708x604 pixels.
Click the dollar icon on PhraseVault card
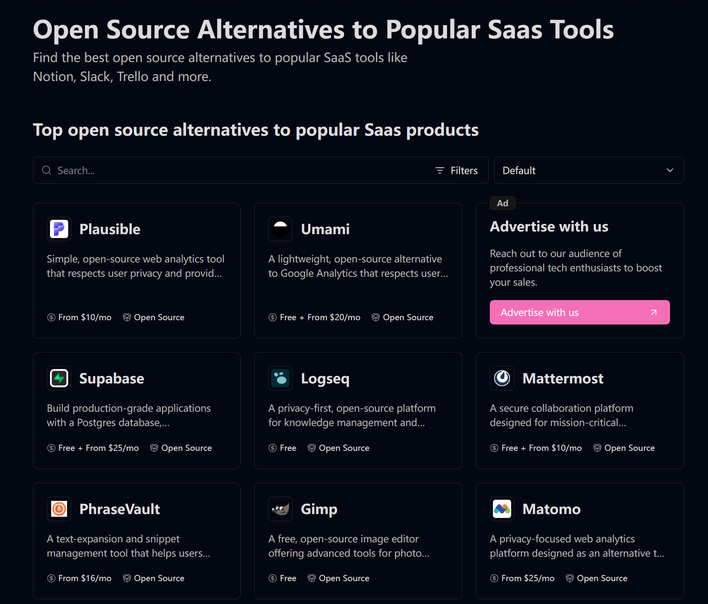click(51, 578)
